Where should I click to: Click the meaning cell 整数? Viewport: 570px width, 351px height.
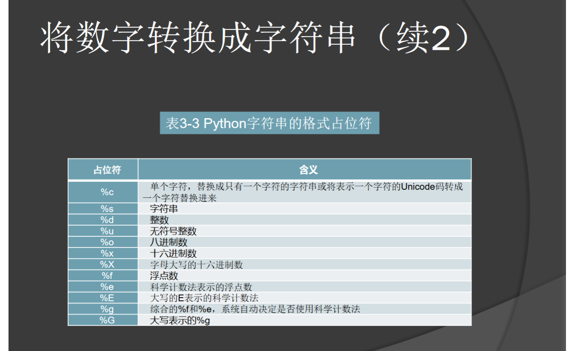(x=305, y=220)
